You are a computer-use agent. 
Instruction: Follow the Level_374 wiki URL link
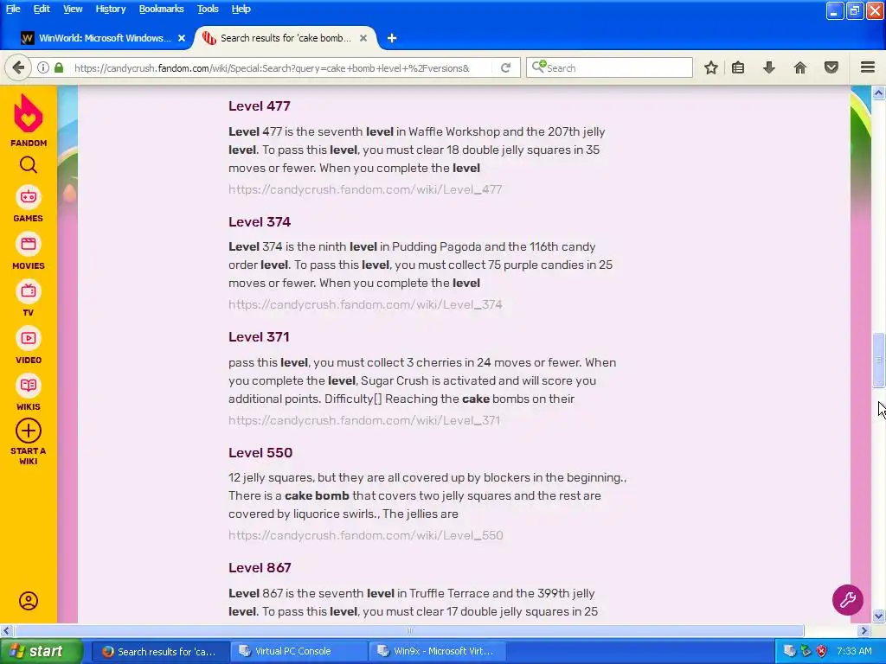coord(365,305)
